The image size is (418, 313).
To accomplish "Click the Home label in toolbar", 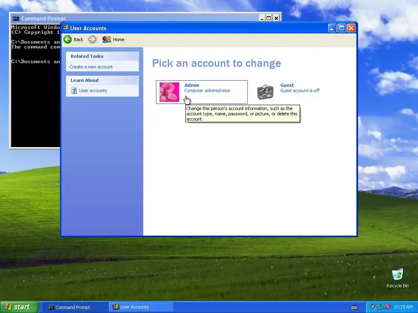I will tap(119, 40).
